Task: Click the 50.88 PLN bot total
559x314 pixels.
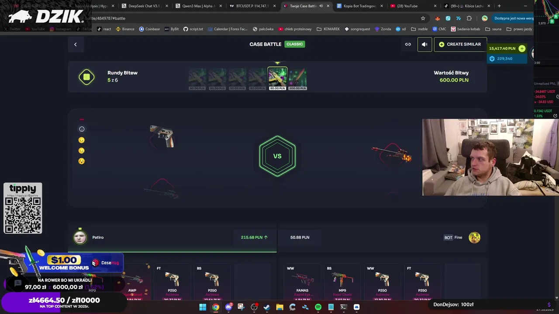Action: tap(300, 237)
